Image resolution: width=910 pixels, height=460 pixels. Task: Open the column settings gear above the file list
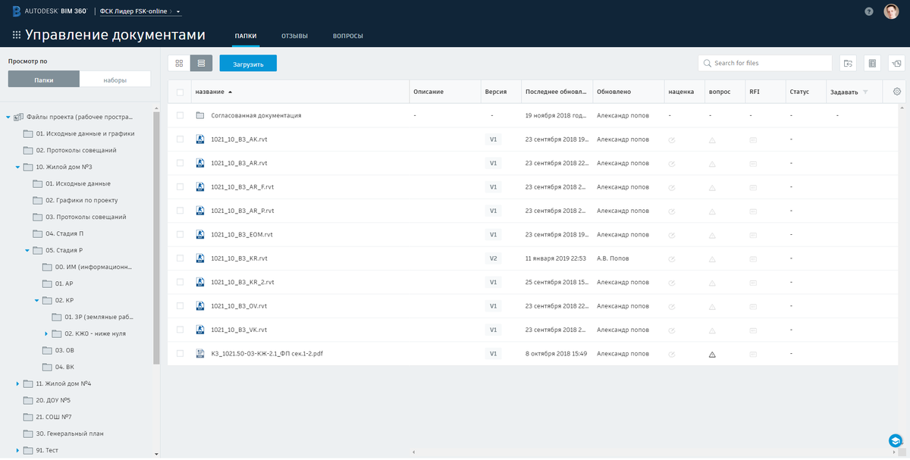(896, 91)
